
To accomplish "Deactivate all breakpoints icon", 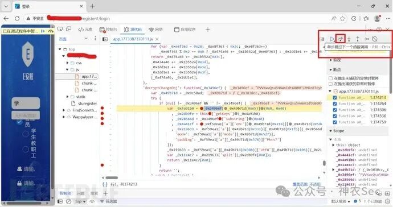I will point(375,39).
